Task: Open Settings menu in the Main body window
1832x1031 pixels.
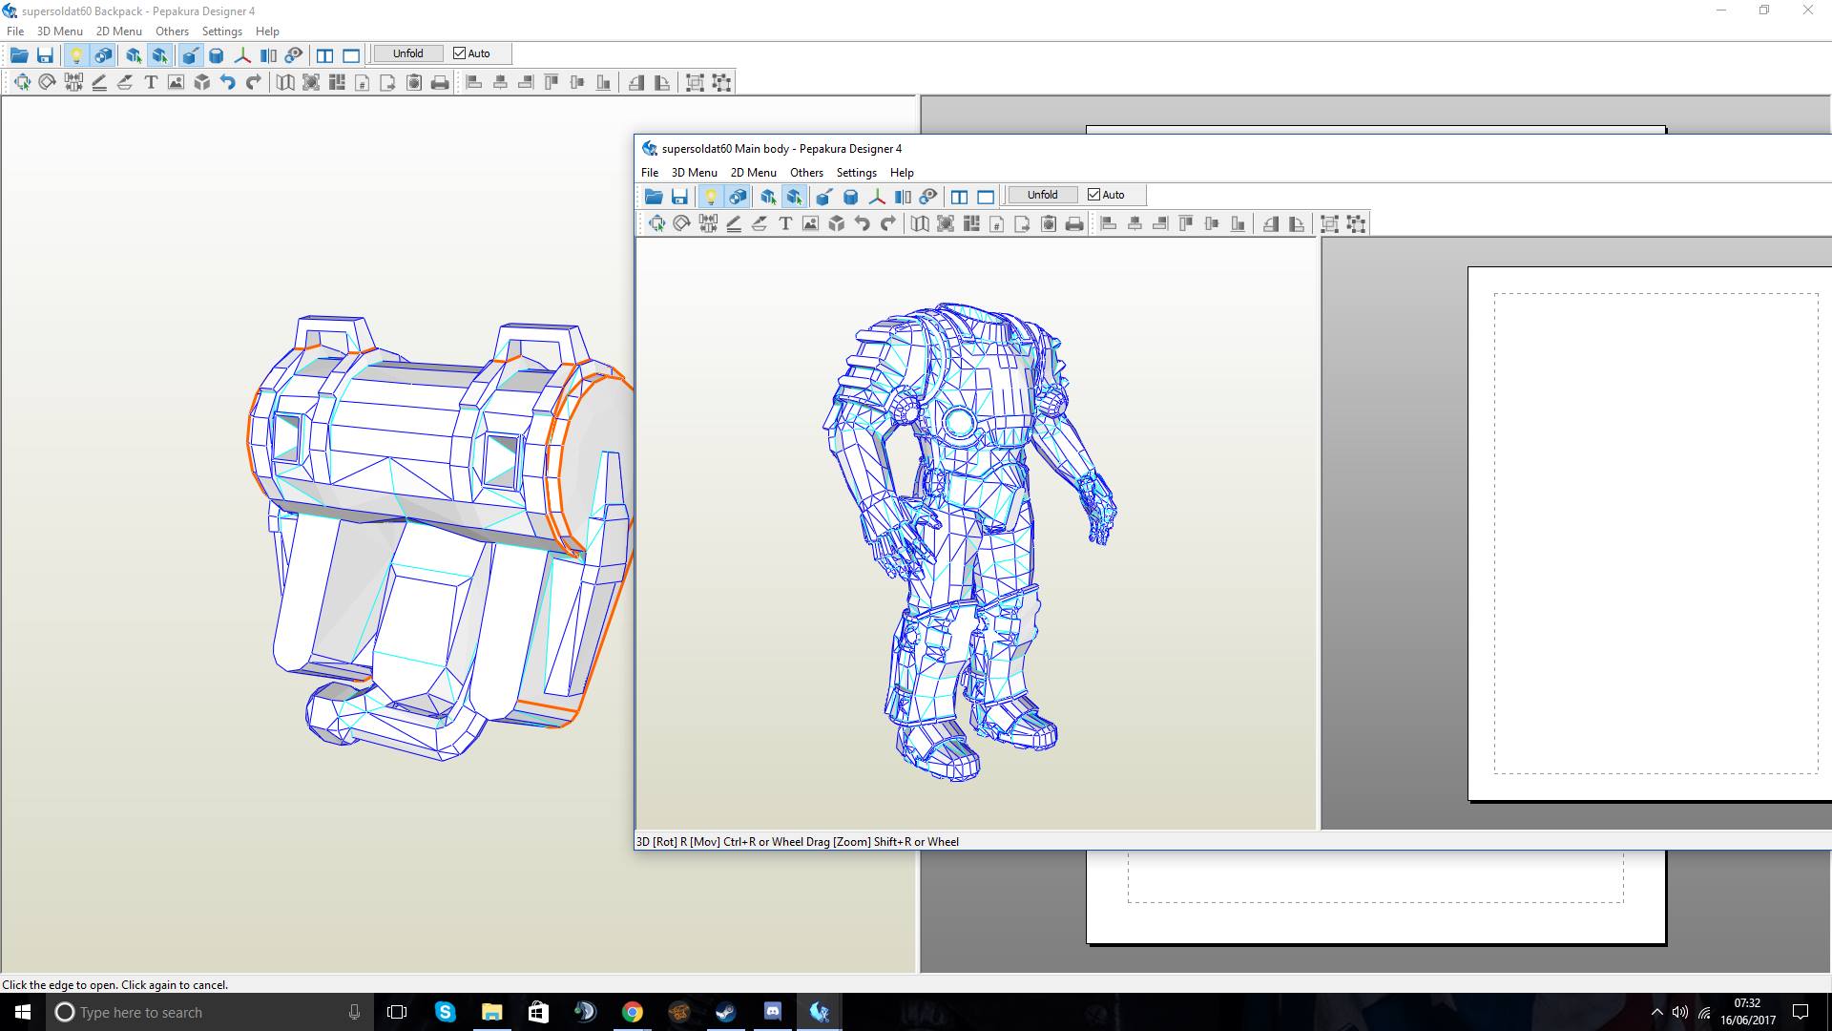Action: 856,173
